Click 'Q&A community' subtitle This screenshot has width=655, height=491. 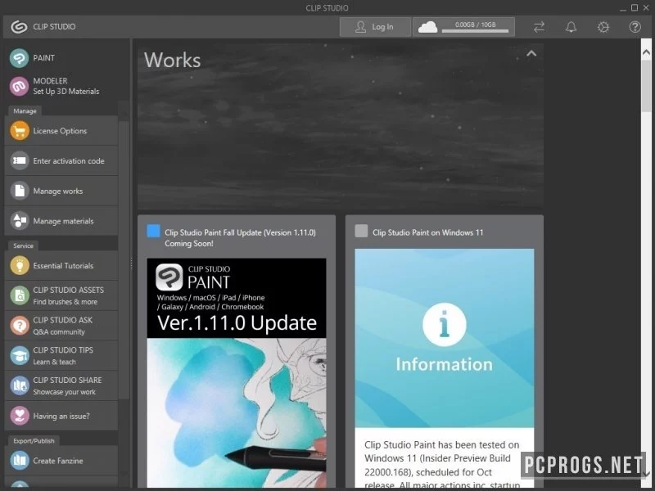click(x=59, y=332)
